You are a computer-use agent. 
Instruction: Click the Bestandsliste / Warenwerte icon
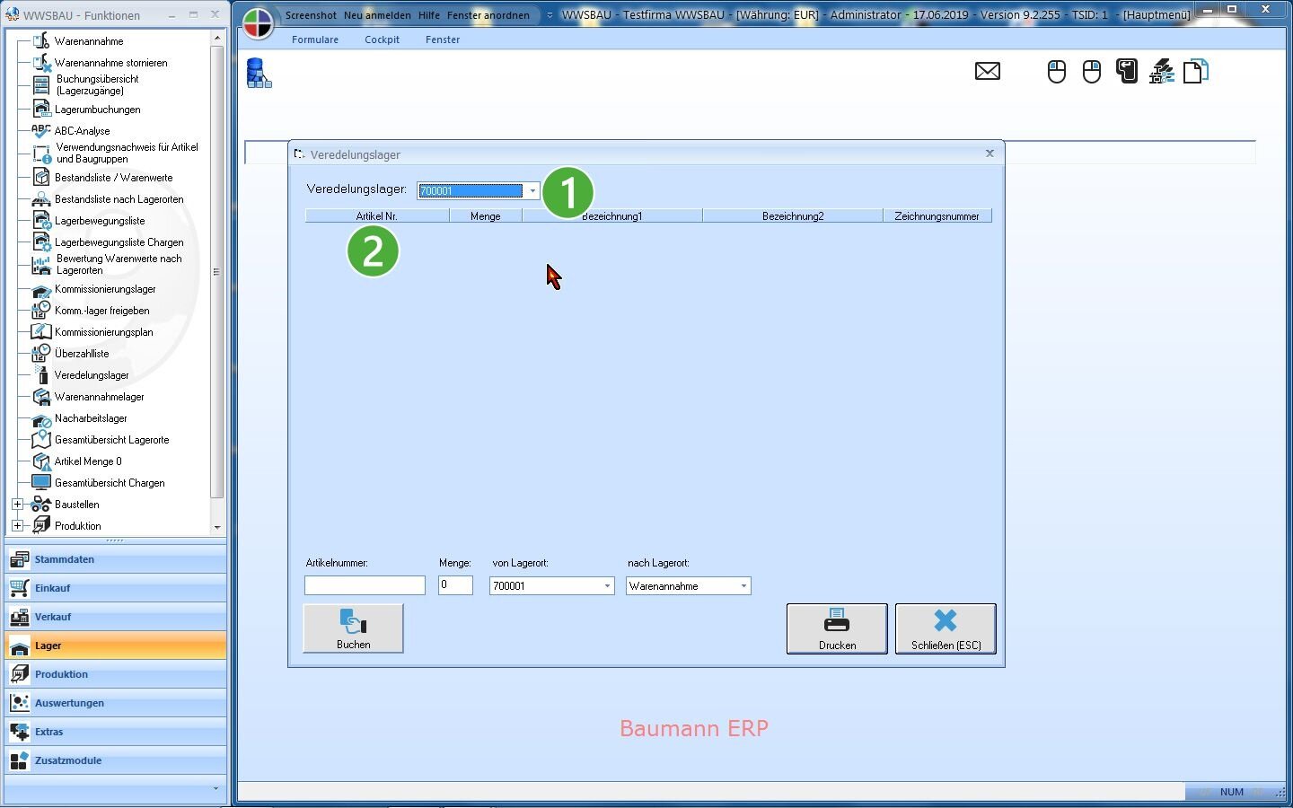coord(41,177)
